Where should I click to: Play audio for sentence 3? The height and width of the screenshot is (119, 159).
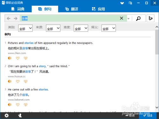pos(10,105)
